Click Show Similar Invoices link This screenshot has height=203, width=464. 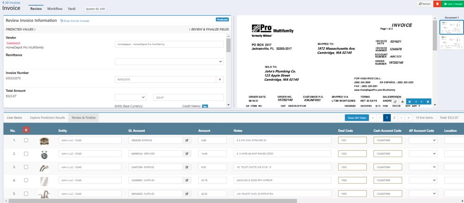coord(75,21)
